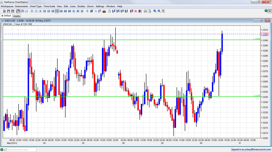Click the panel icon beside connection indicator
This screenshot has width=272, height=152.
click(x=270, y=11)
